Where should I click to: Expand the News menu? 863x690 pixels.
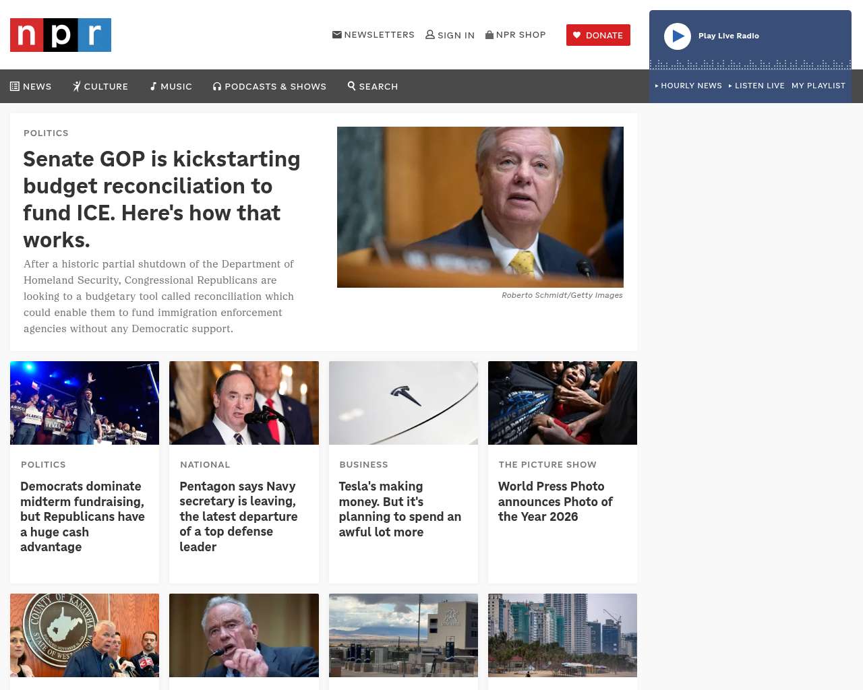pyautogui.click(x=31, y=86)
